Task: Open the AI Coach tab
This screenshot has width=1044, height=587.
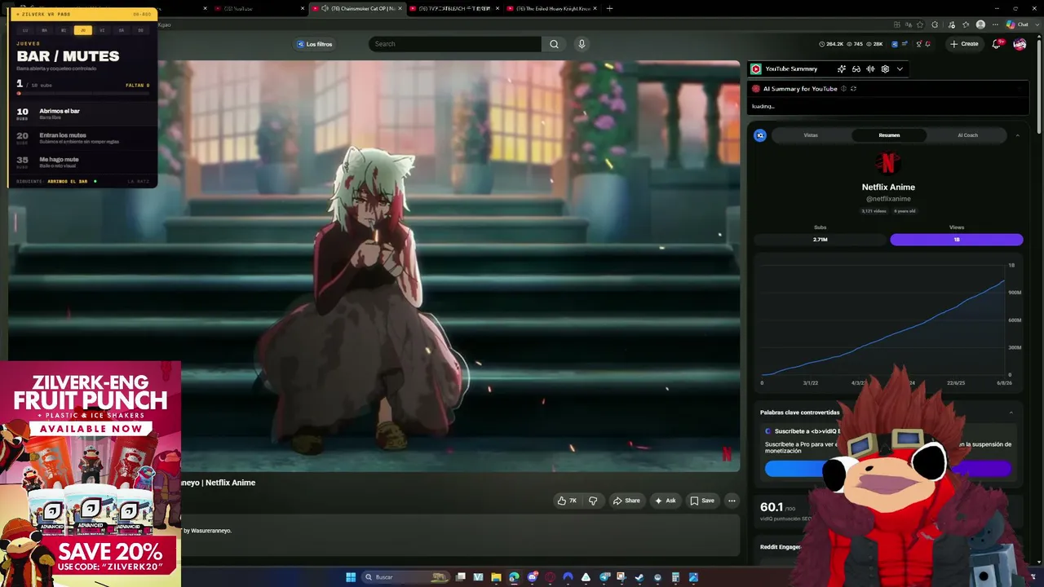Action: click(967, 135)
